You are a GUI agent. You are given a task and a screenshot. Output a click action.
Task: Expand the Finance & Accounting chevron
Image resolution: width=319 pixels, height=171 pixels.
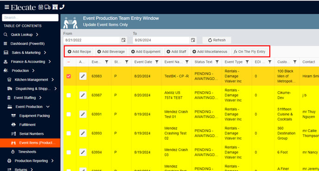[50, 62]
